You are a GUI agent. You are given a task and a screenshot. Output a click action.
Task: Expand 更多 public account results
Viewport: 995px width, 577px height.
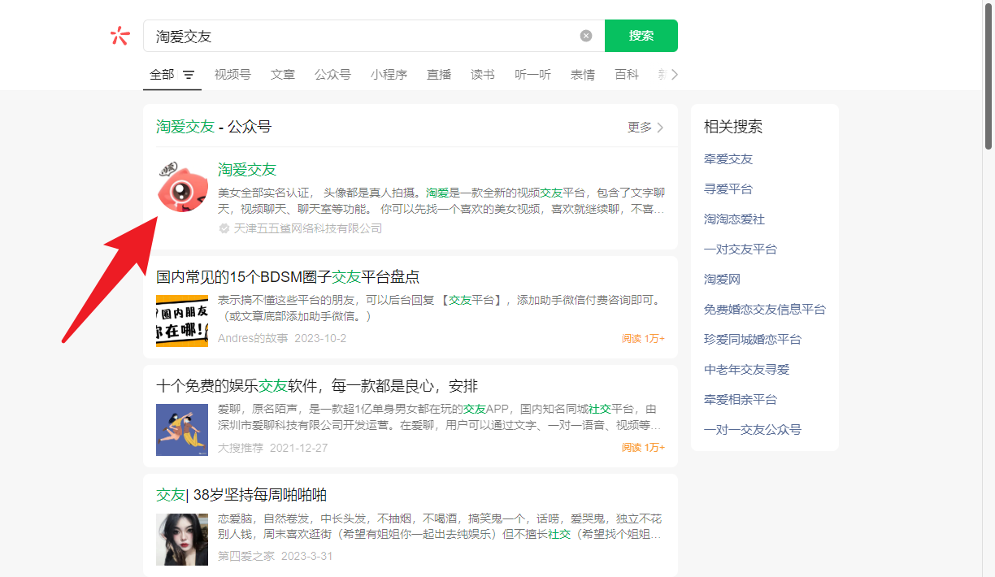pyautogui.click(x=645, y=127)
